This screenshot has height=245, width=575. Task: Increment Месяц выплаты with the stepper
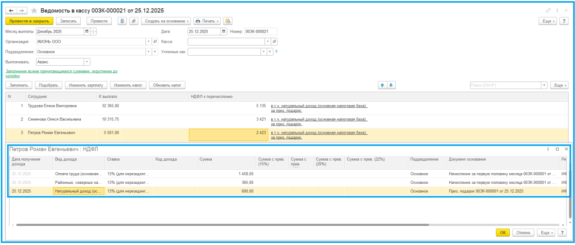point(93,30)
